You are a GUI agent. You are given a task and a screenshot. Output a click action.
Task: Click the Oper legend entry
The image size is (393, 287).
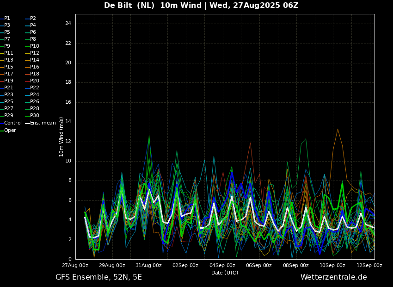pos(8,130)
